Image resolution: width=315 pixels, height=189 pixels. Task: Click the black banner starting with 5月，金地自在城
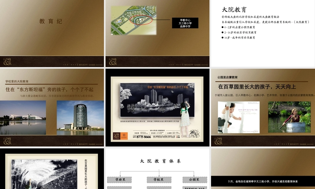[263, 181]
